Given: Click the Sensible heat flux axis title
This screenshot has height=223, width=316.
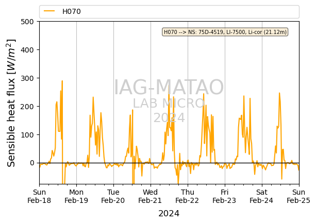Looking at the screenshot, I should click(x=11, y=103).
